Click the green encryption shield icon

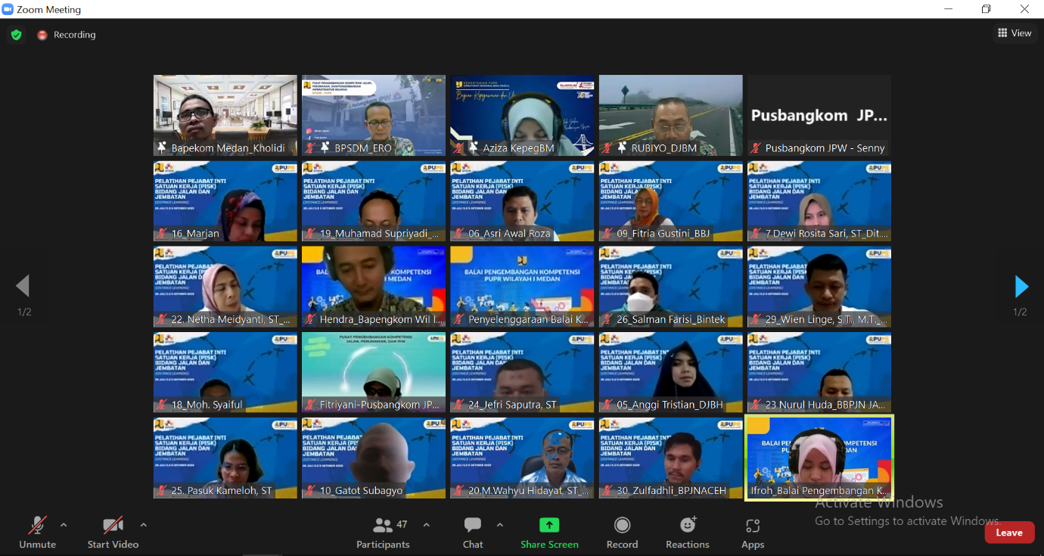[x=16, y=35]
